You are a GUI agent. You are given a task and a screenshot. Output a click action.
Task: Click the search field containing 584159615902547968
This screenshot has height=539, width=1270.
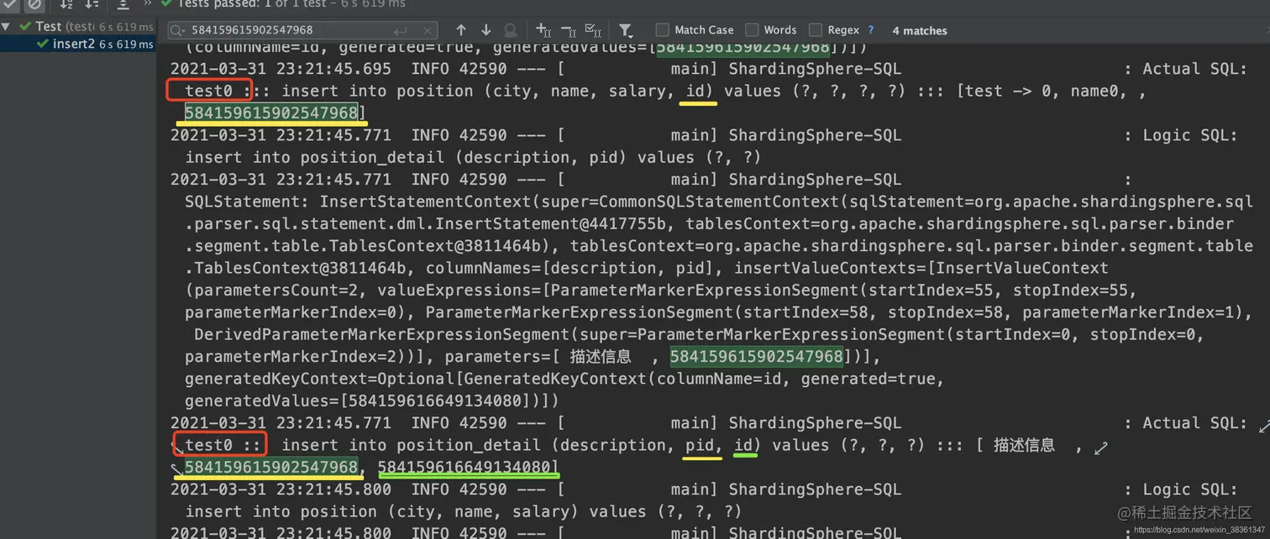point(302,30)
